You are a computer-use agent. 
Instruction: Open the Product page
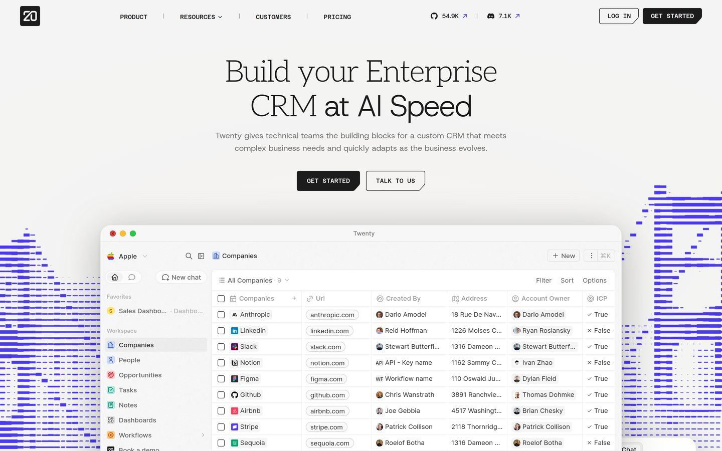coord(133,17)
